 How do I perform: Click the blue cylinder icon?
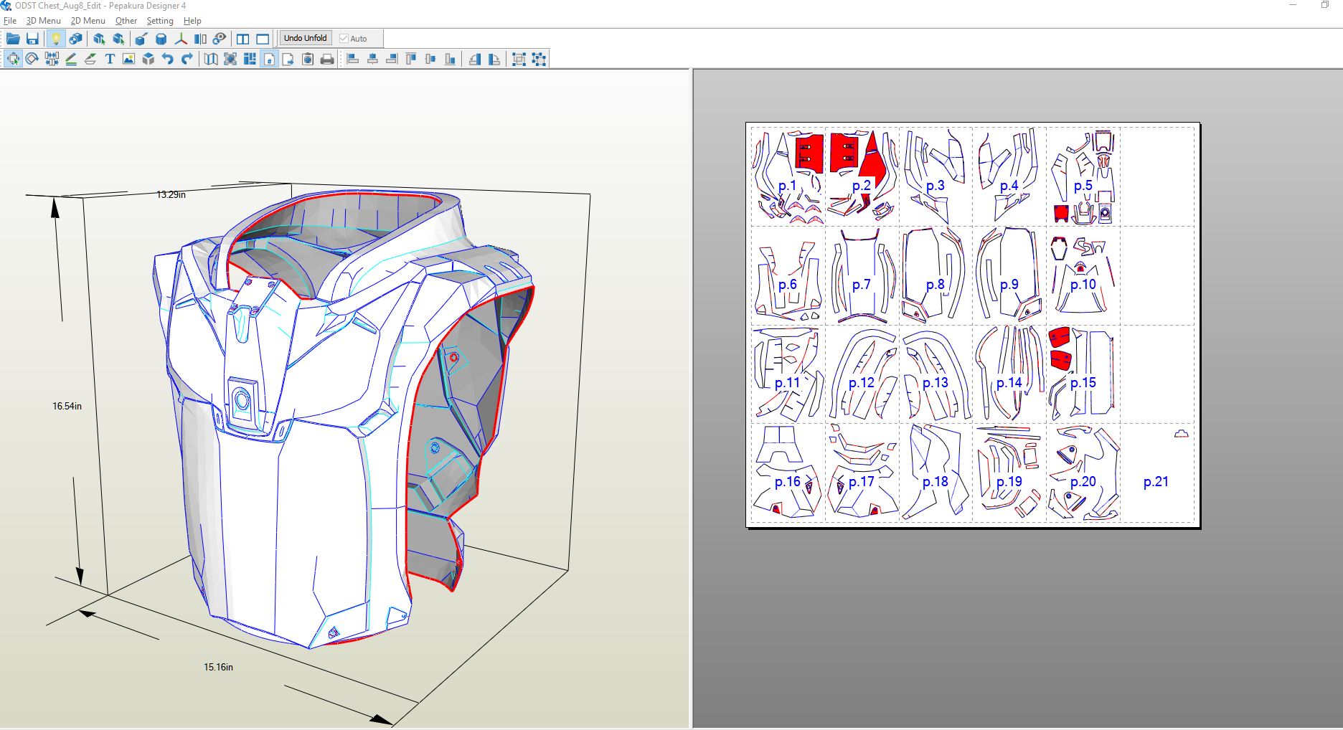click(x=161, y=39)
